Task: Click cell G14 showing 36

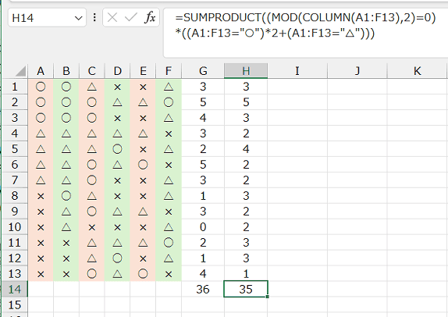Action: coord(203,289)
